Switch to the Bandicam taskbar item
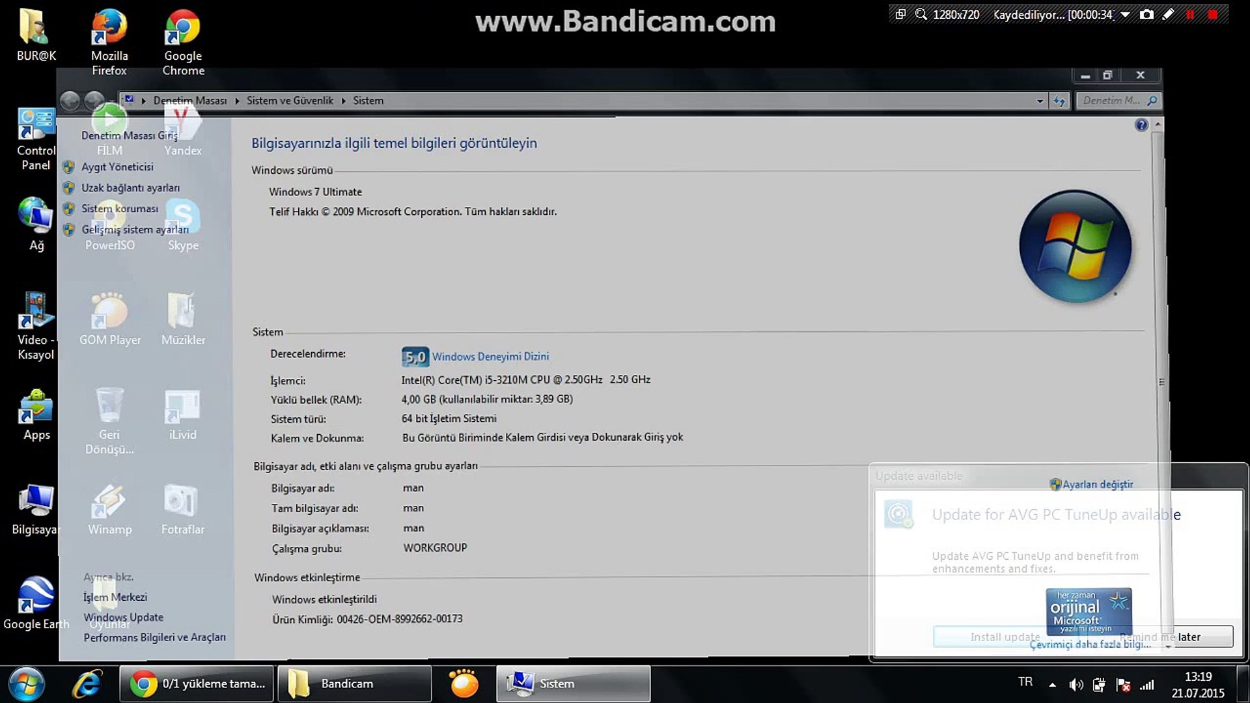 tap(355, 683)
